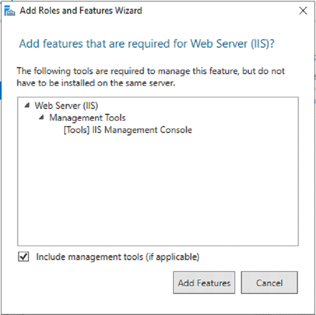Click the "Add features that are required" heading
The image size is (316, 315).
[146, 44]
